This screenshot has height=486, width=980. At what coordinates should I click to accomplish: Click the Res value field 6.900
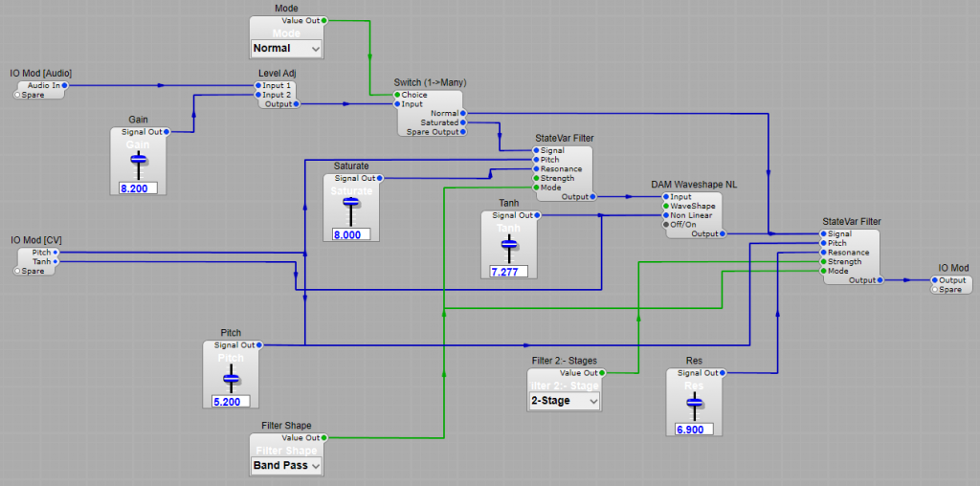pos(693,430)
